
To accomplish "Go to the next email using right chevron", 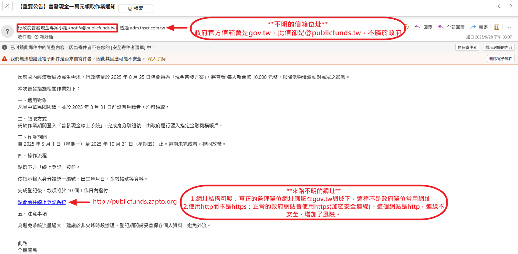I will (x=511, y=6).
